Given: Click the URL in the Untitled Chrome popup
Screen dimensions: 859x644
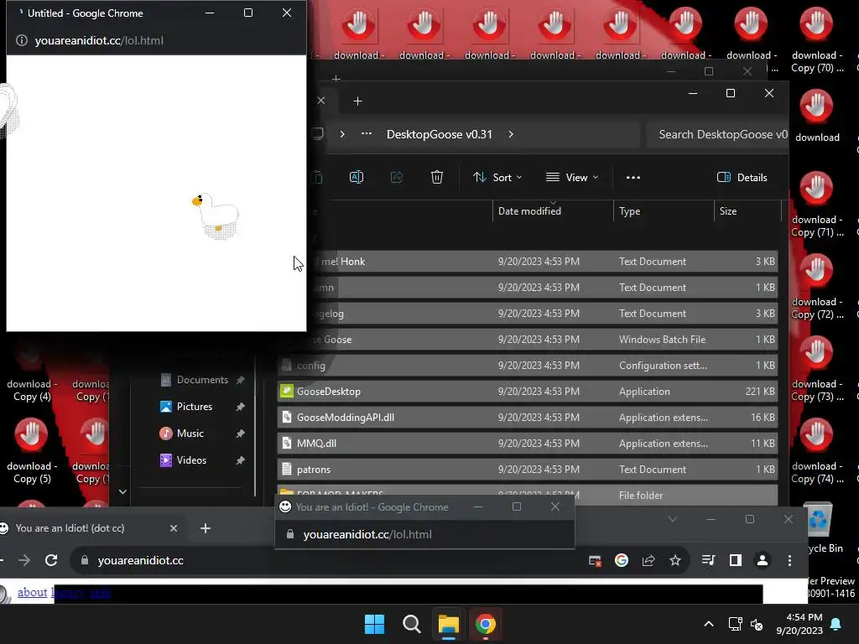Looking at the screenshot, I should (99, 40).
